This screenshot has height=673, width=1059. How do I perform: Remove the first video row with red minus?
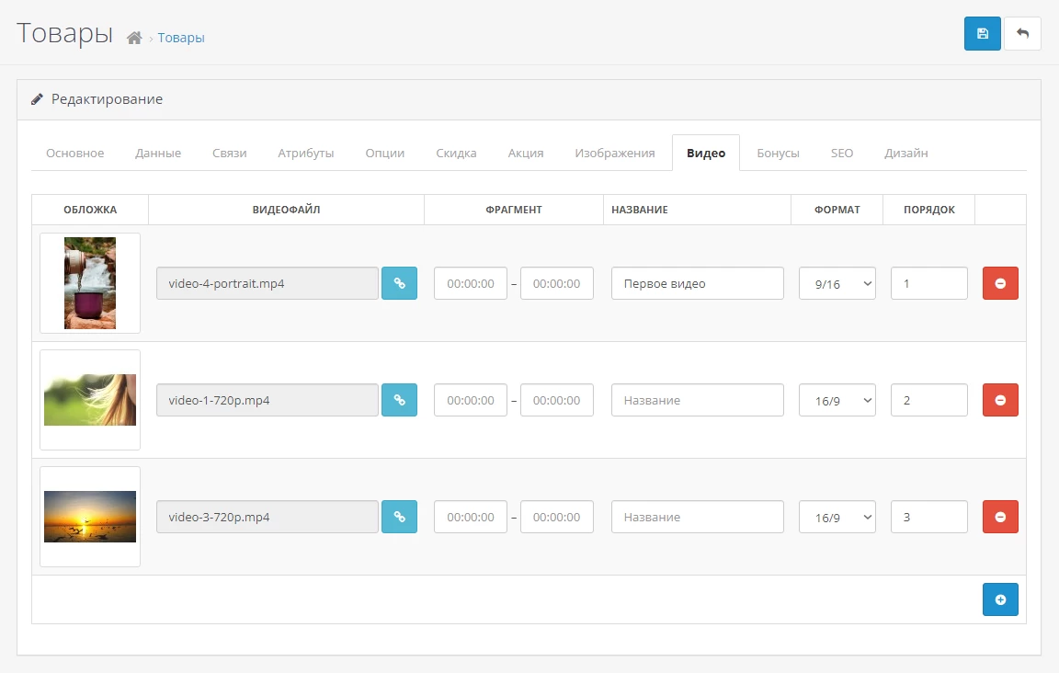(x=1000, y=283)
